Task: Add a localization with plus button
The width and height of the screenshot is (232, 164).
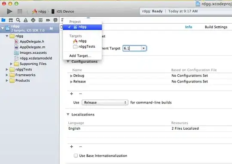Action: click(x=72, y=146)
